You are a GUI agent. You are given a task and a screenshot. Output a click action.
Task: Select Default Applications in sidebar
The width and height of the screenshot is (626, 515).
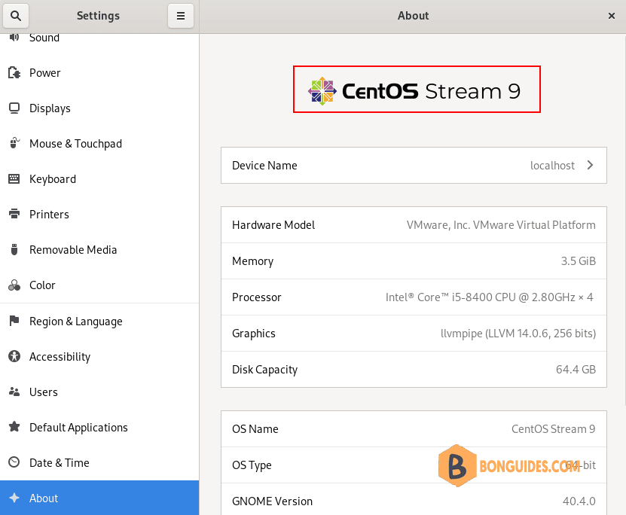(x=99, y=427)
